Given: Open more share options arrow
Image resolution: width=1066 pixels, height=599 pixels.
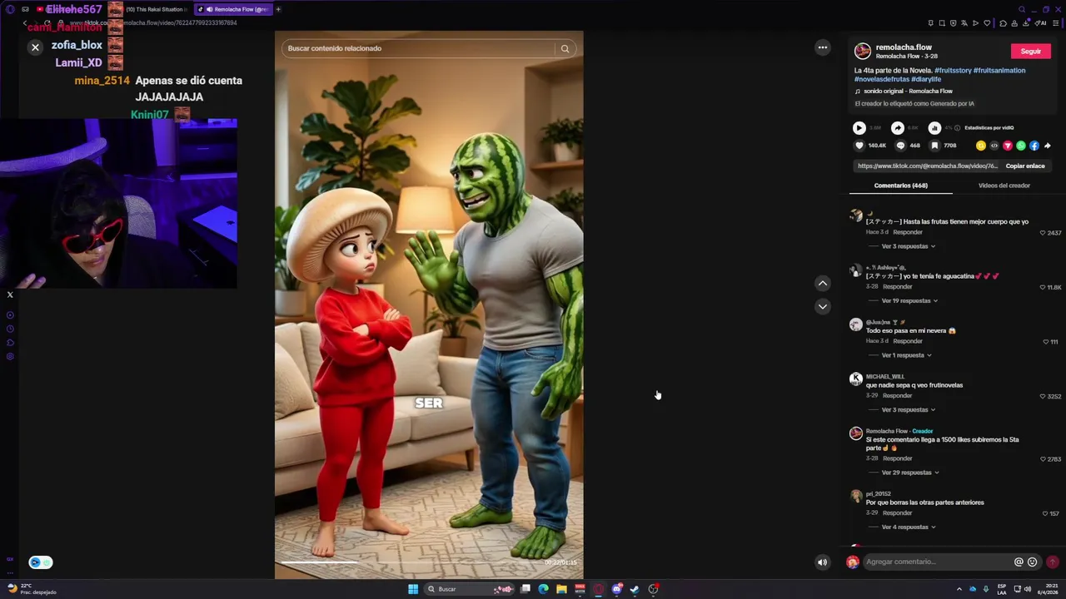Looking at the screenshot, I should (1047, 146).
